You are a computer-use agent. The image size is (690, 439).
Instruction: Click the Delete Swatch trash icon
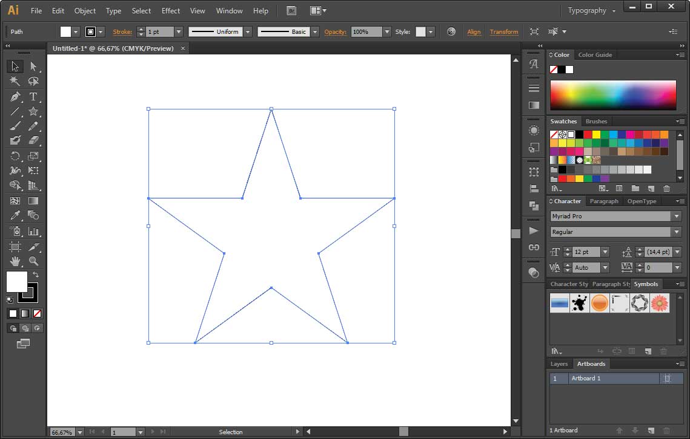pyautogui.click(x=666, y=188)
